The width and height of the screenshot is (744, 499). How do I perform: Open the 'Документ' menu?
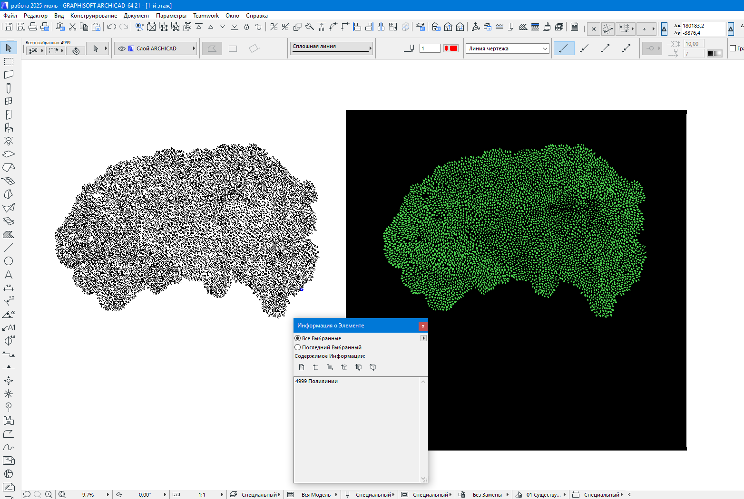(x=137, y=16)
